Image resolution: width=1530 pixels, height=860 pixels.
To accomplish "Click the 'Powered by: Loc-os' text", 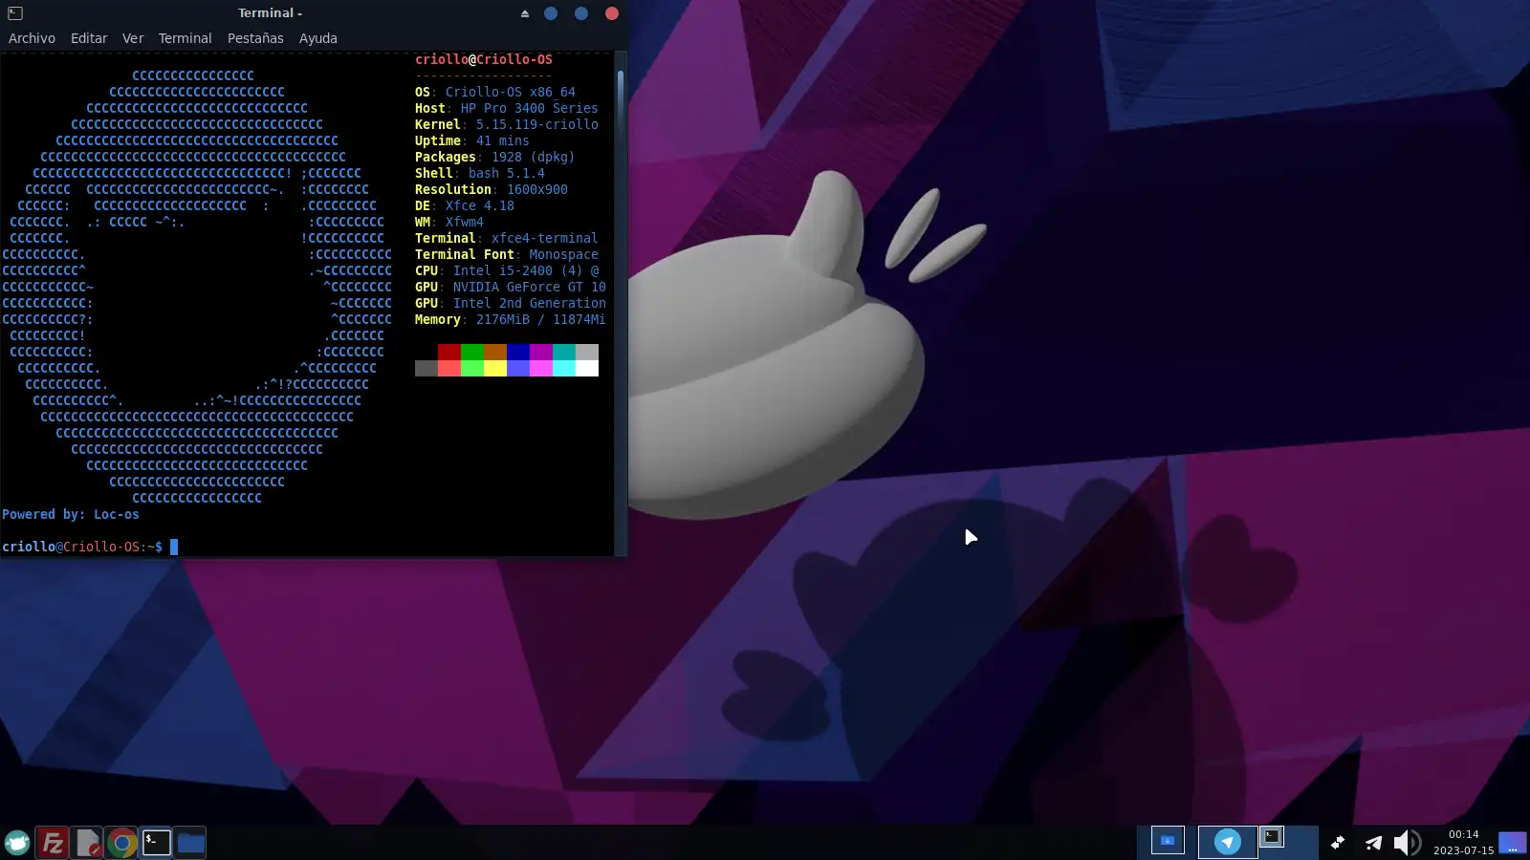I will (71, 514).
